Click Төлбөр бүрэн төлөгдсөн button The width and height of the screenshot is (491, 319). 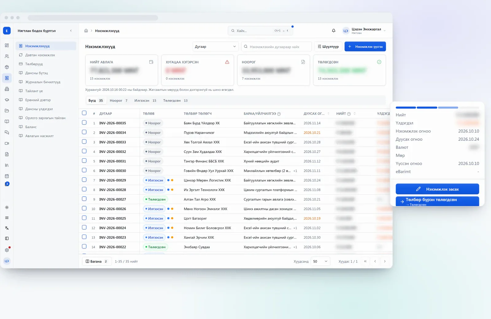point(437,201)
